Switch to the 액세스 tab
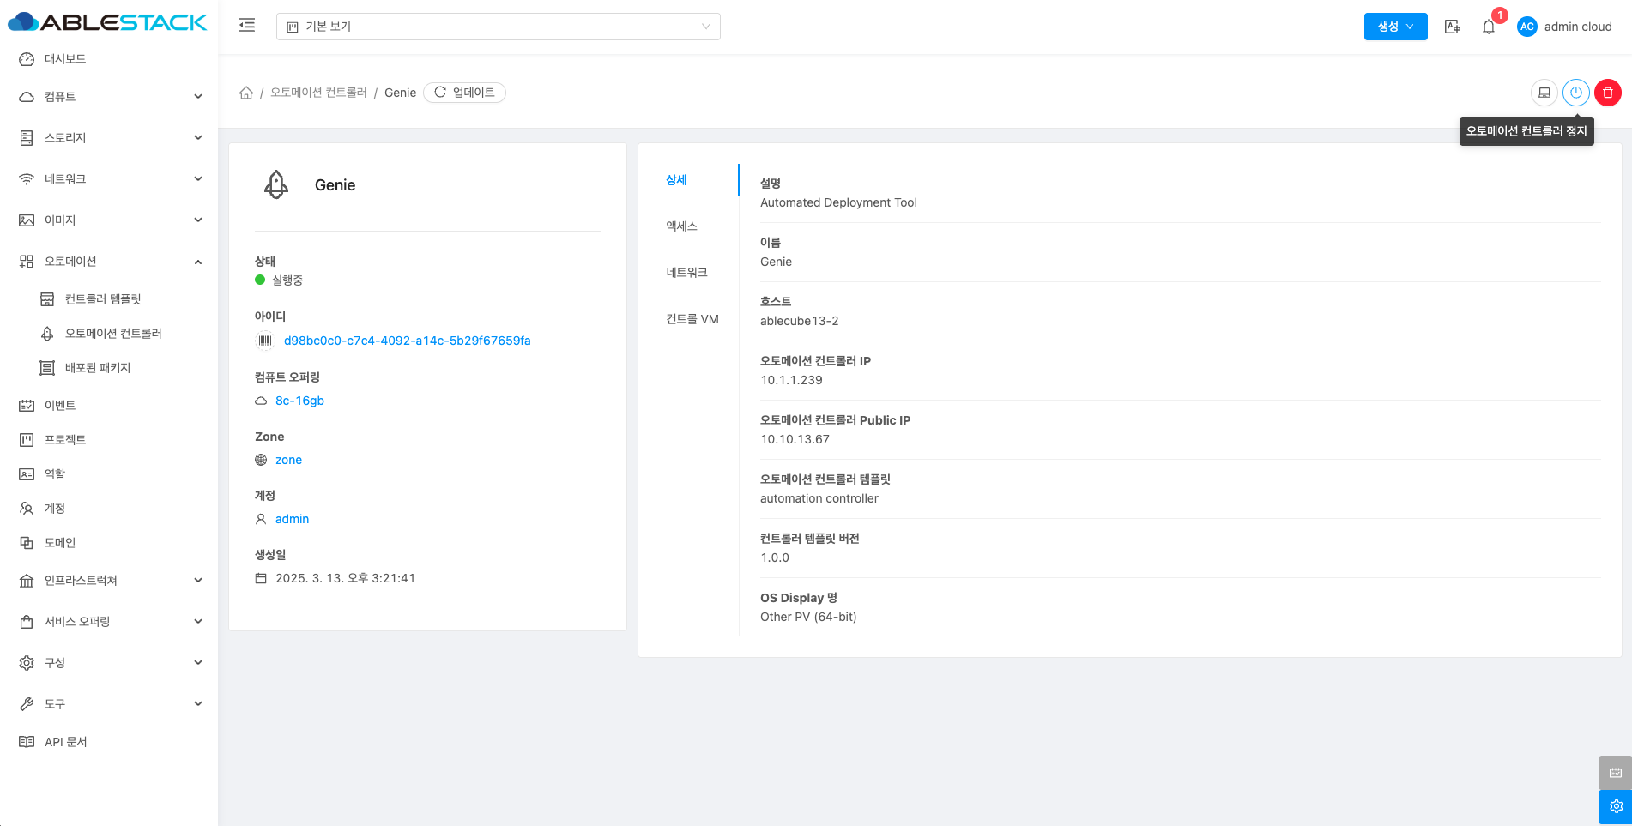1632x826 pixels. [x=682, y=226]
